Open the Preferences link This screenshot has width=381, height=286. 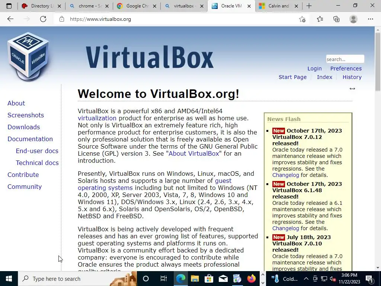346,69
